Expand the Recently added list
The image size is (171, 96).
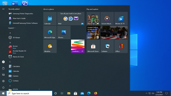12,28
